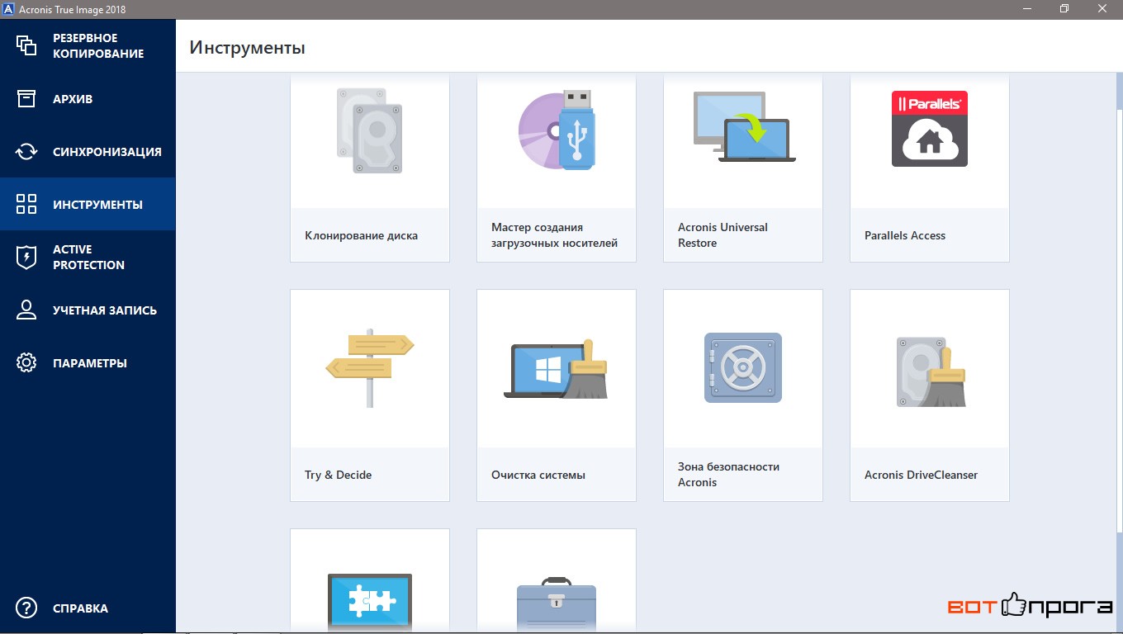Screen dimensions: 1123x634
Task: Switch to the СИНХРОНИЗАЦИЯ section
Action: [x=107, y=151]
